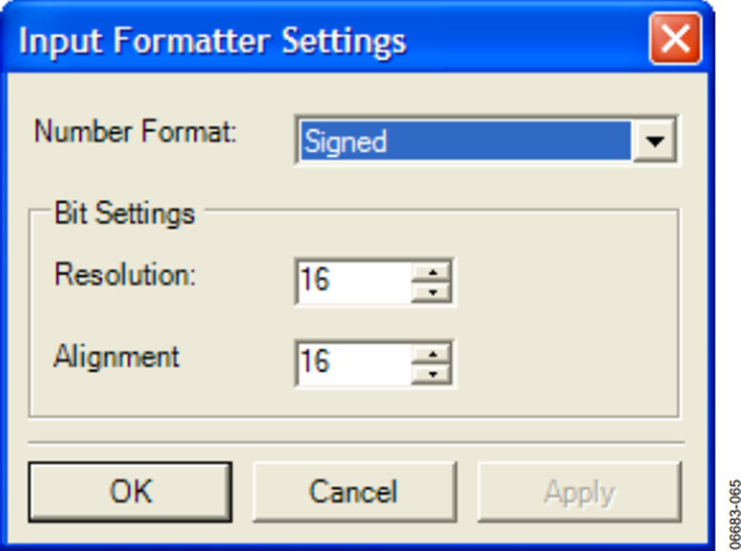Click the greyed-out Apply button

tap(580, 492)
